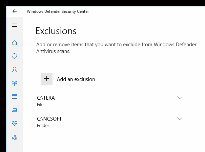Open Virus & threat protection shield icon
Image resolution: width=205 pixels, height=152 pixels.
[14, 56]
